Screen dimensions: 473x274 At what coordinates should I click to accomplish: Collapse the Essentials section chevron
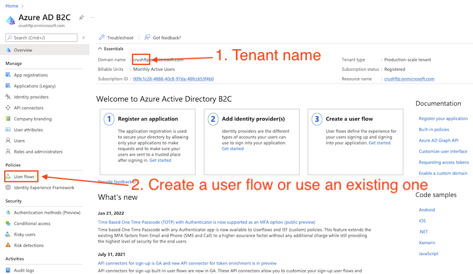(100, 48)
